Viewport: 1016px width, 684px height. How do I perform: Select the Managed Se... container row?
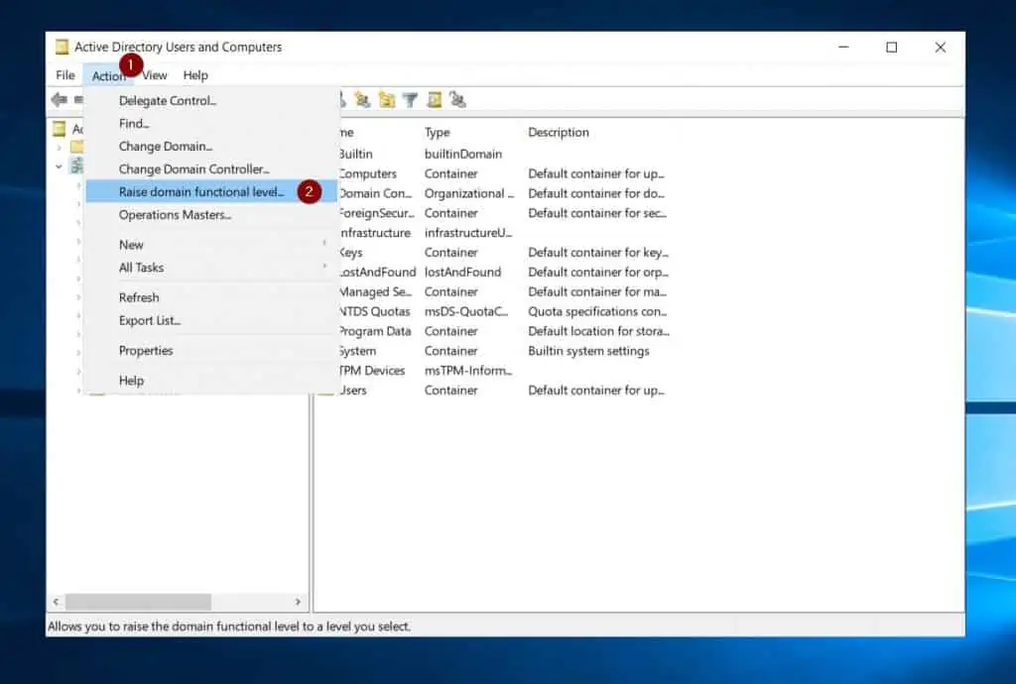[x=375, y=291]
